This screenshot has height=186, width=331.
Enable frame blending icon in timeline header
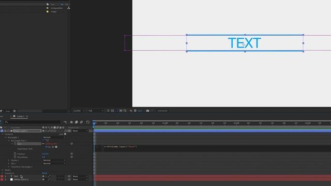76,122
